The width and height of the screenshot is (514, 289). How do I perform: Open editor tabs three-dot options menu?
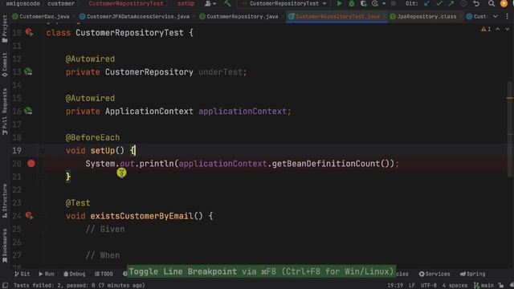[x=507, y=16]
